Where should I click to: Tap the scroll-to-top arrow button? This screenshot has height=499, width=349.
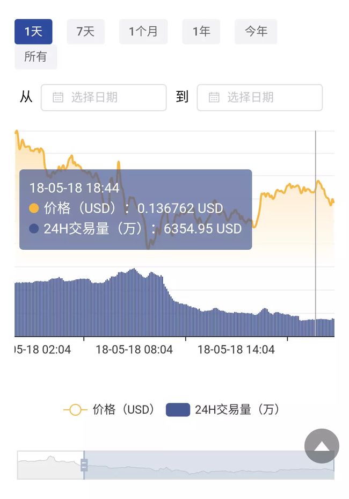[x=322, y=446]
